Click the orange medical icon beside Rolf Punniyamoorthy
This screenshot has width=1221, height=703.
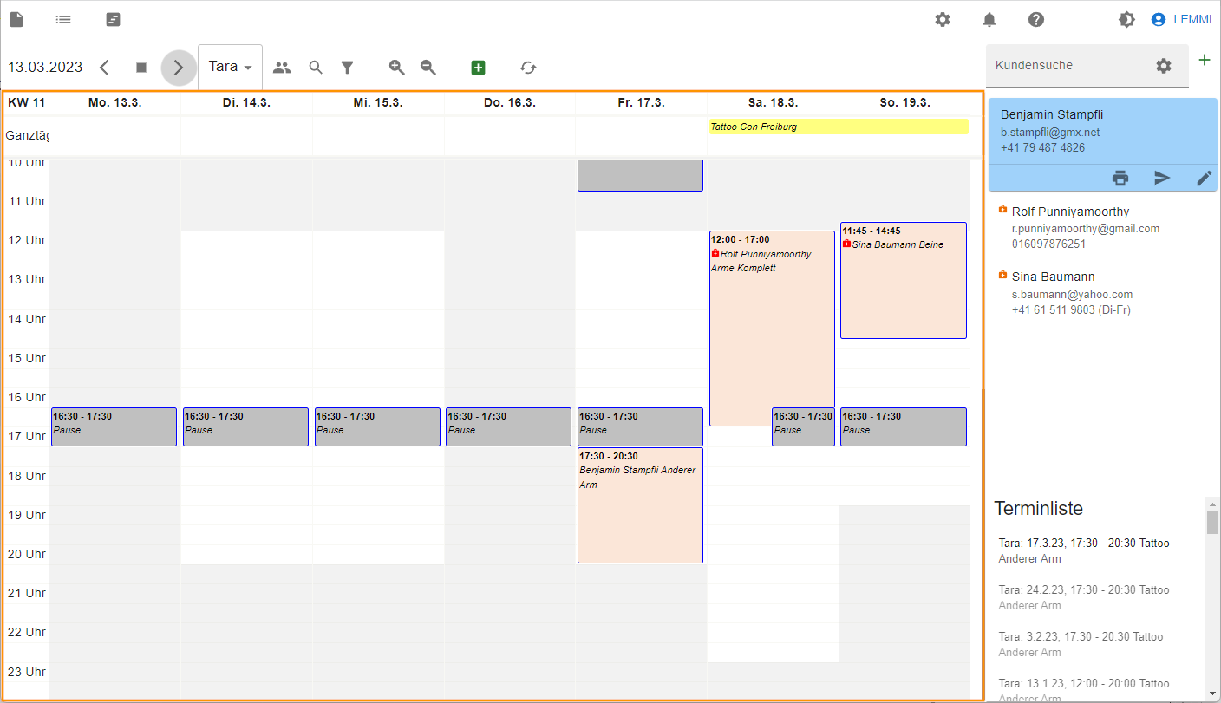point(1003,210)
